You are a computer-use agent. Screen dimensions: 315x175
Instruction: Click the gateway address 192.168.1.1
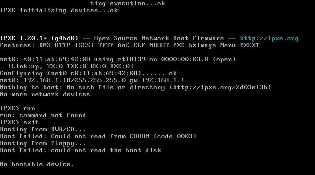(163, 80)
